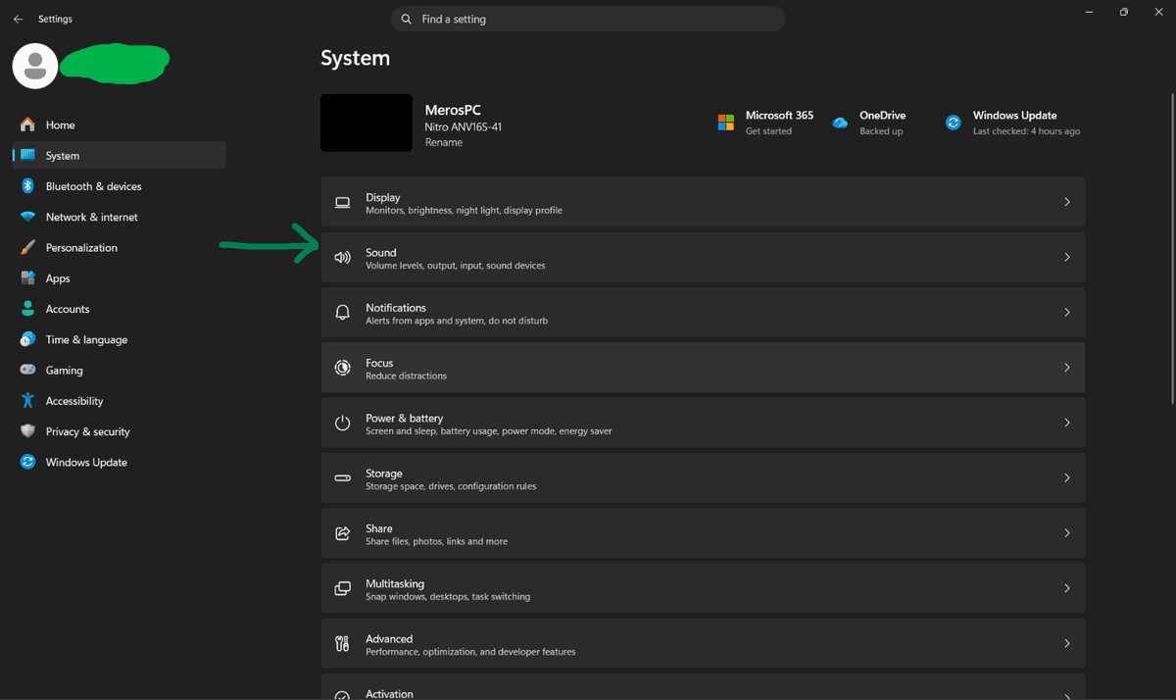Open Notifications via its chevron

point(1067,312)
